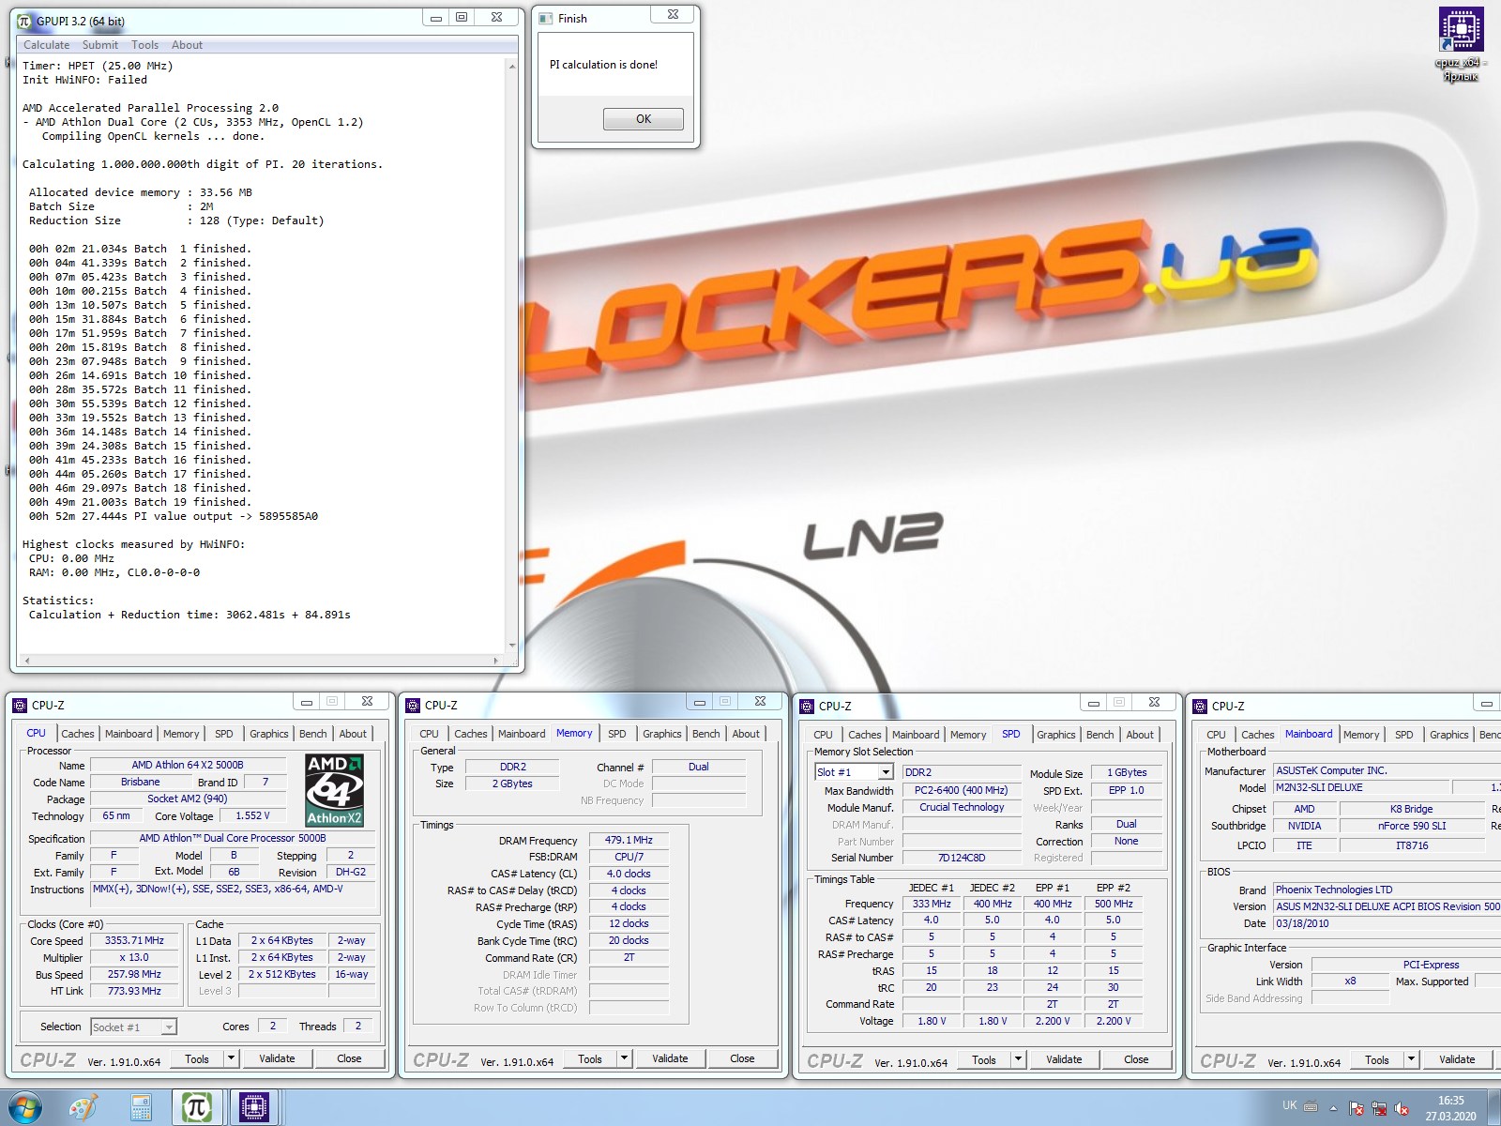Screen dimensions: 1501x1126
Task: Switch to Graphics tab in CPU-Z SPD window
Action: 1056,735
